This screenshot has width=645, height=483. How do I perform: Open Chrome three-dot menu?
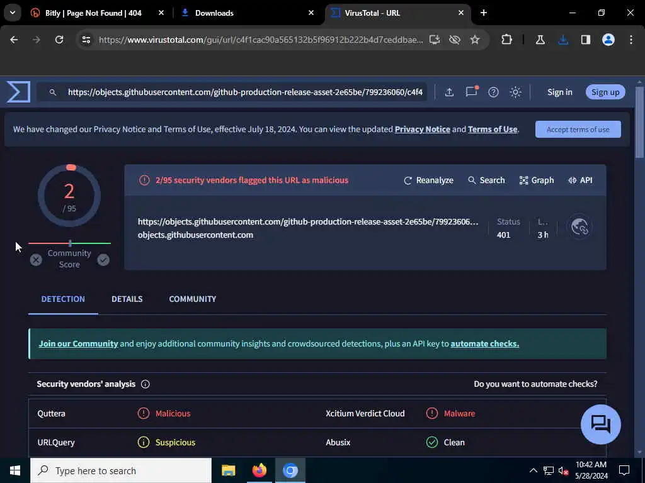click(631, 40)
